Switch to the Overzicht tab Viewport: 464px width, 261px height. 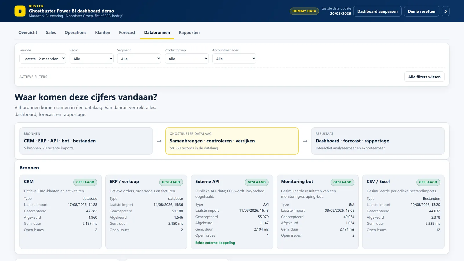pyautogui.click(x=28, y=32)
